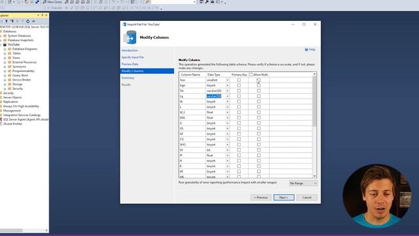Viewport: 419px width, 236px height.
Task: Select the Synonyms tree item
Action: click(19, 67)
